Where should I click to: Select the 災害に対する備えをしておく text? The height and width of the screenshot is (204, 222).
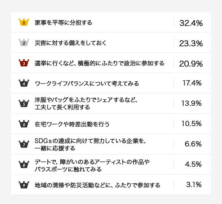pos(70,43)
